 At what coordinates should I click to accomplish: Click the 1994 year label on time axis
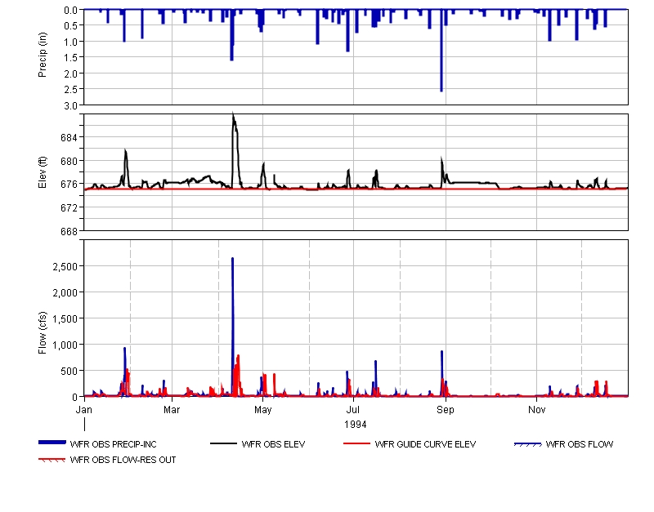pyautogui.click(x=355, y=425)
